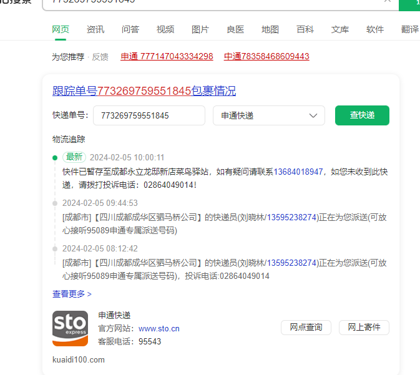Click the top search box

coord(220,4)
